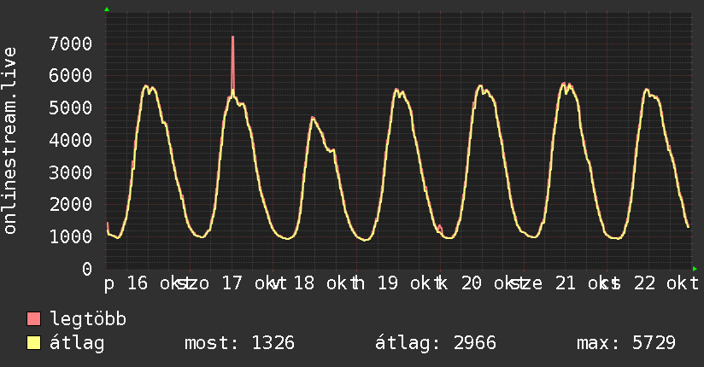Click the 20 okt date label
This screenshot has width=704, height=367.
pyautogui.click(x=490, y=283)
